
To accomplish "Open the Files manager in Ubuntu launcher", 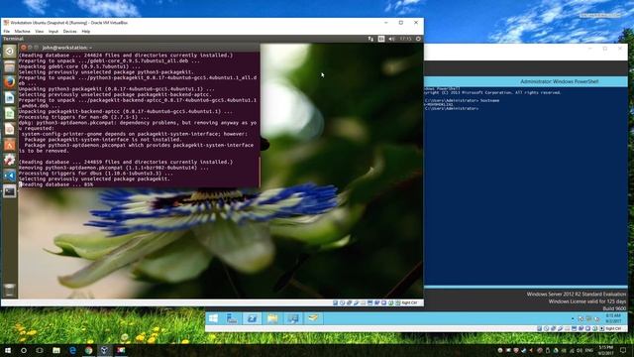I will [10, 66].
